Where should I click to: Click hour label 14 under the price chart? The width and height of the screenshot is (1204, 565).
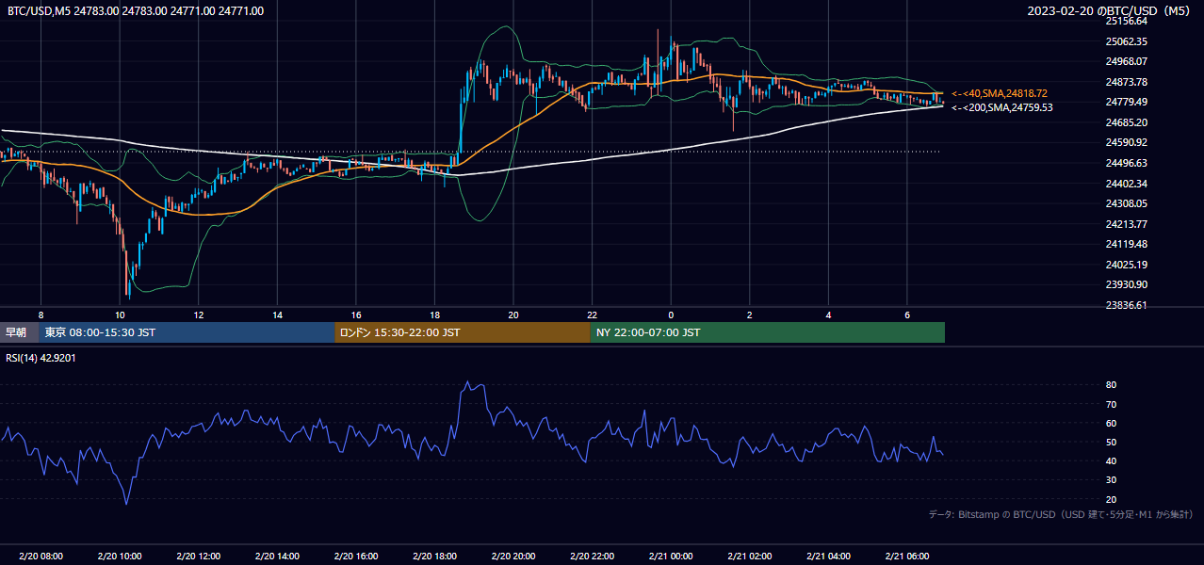click(x=277, y=315)
